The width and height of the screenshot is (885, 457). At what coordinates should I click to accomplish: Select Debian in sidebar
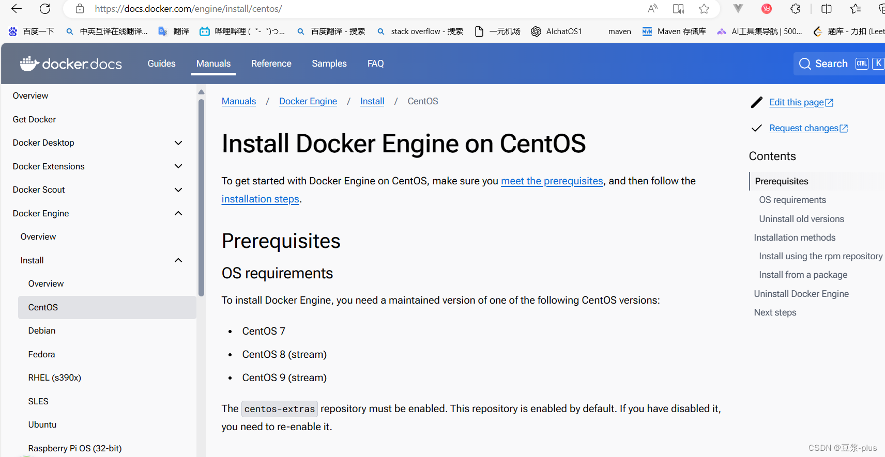click(42, 330)
